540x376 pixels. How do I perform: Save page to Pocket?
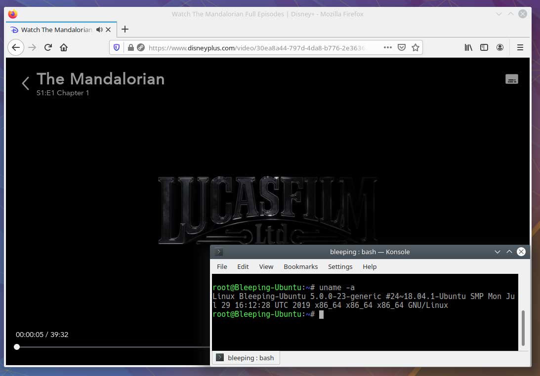click(x=402, y=47)
